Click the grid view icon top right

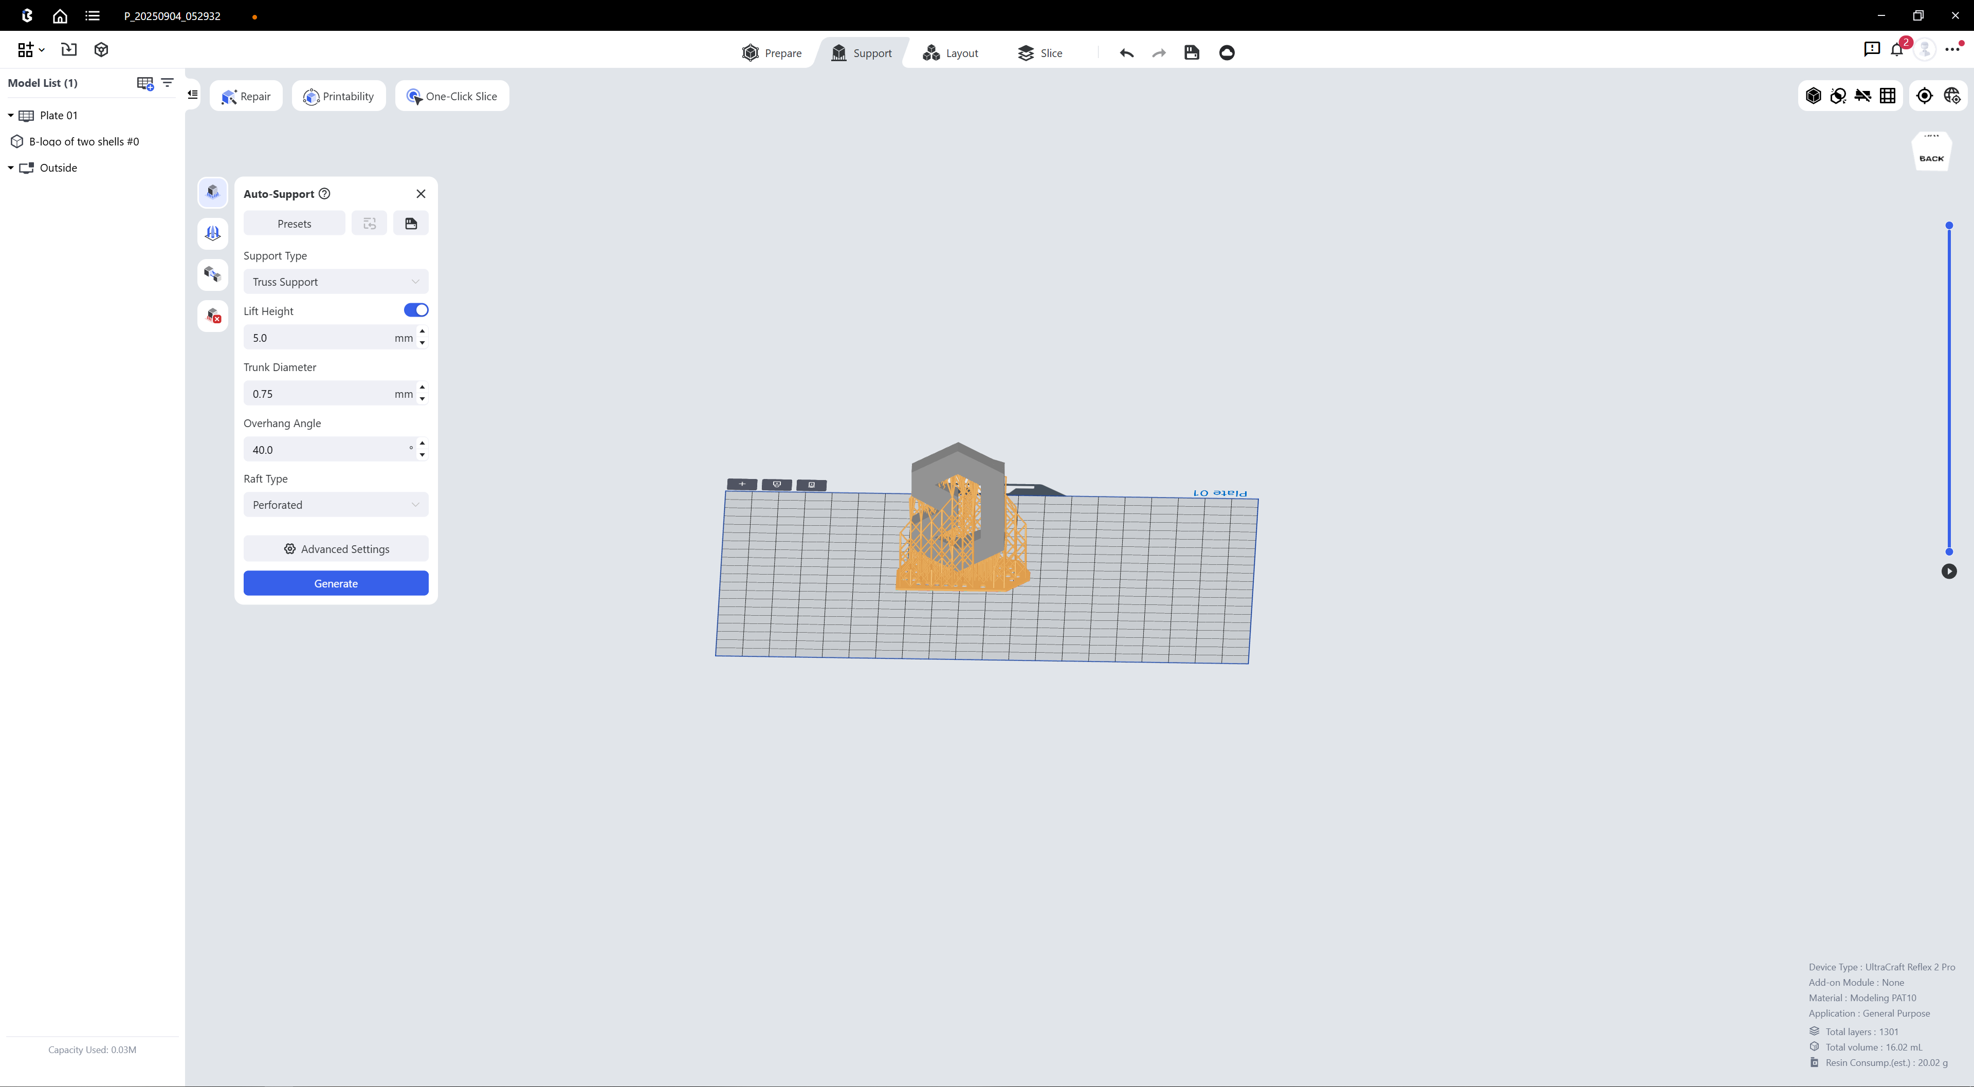coord(1888,96)
